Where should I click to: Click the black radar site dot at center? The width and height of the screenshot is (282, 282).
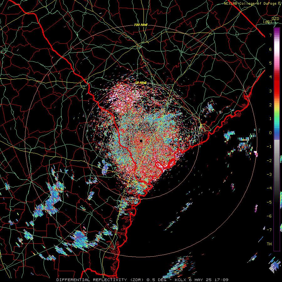point(141,141)
